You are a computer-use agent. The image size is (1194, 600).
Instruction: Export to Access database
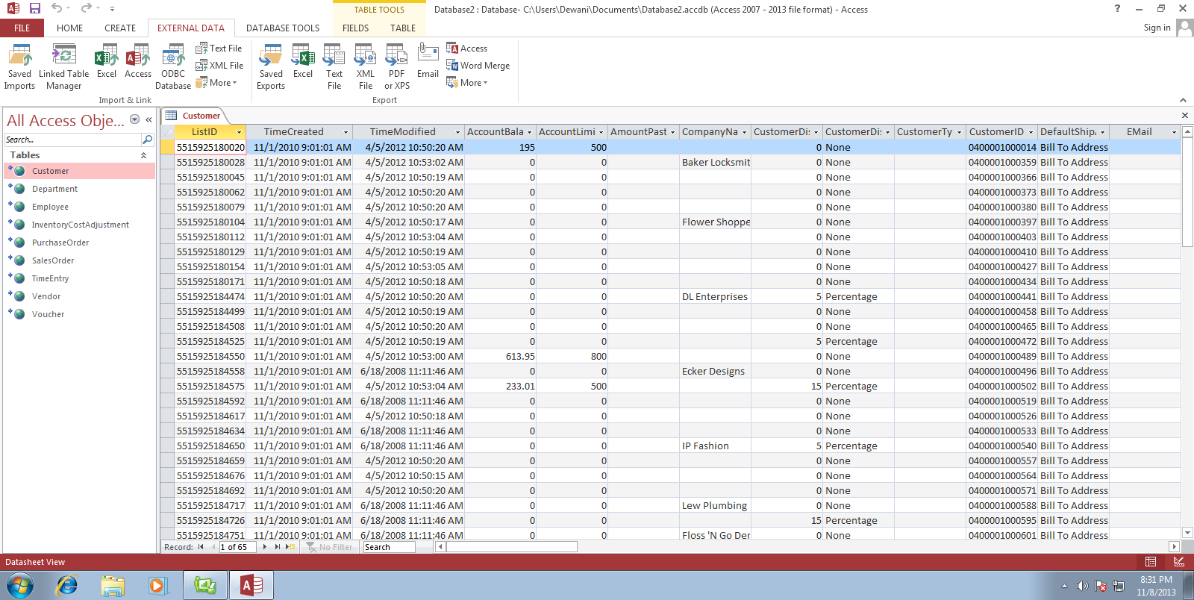pyautogui.click(x=466, y=49)
